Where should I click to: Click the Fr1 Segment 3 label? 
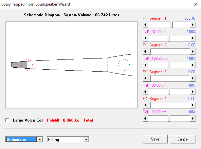155,72
